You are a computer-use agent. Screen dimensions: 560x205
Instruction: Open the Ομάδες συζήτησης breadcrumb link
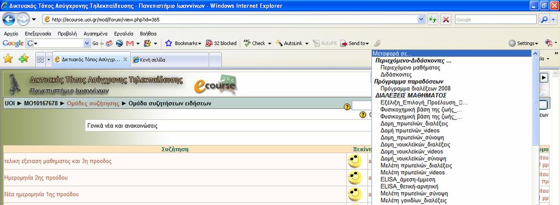coord(93,103)
